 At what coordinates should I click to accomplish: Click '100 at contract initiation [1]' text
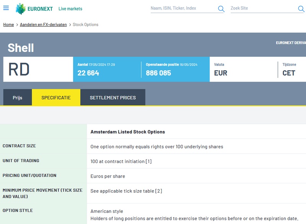pos(121,161)
